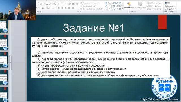Select the straight Line shape
The width and height of the screenshot is (181, 102).
point(109,3)
